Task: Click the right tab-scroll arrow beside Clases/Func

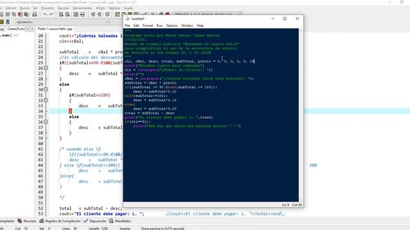Action: [x=32, y=29]
